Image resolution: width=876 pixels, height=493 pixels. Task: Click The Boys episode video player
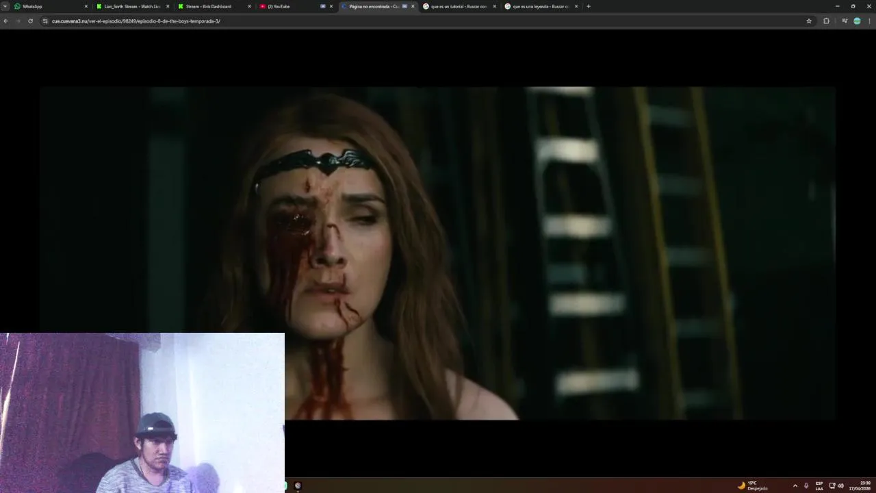tap(437, 253)
